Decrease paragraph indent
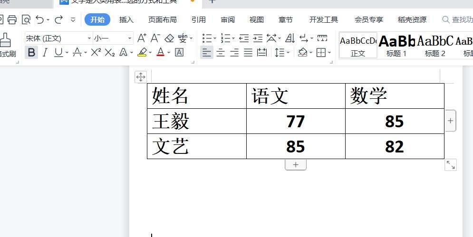The width and height of the screenshot is (473, 237). 244,38
